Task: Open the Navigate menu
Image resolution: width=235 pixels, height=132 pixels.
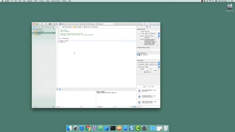Action: (x=30, y=1)
